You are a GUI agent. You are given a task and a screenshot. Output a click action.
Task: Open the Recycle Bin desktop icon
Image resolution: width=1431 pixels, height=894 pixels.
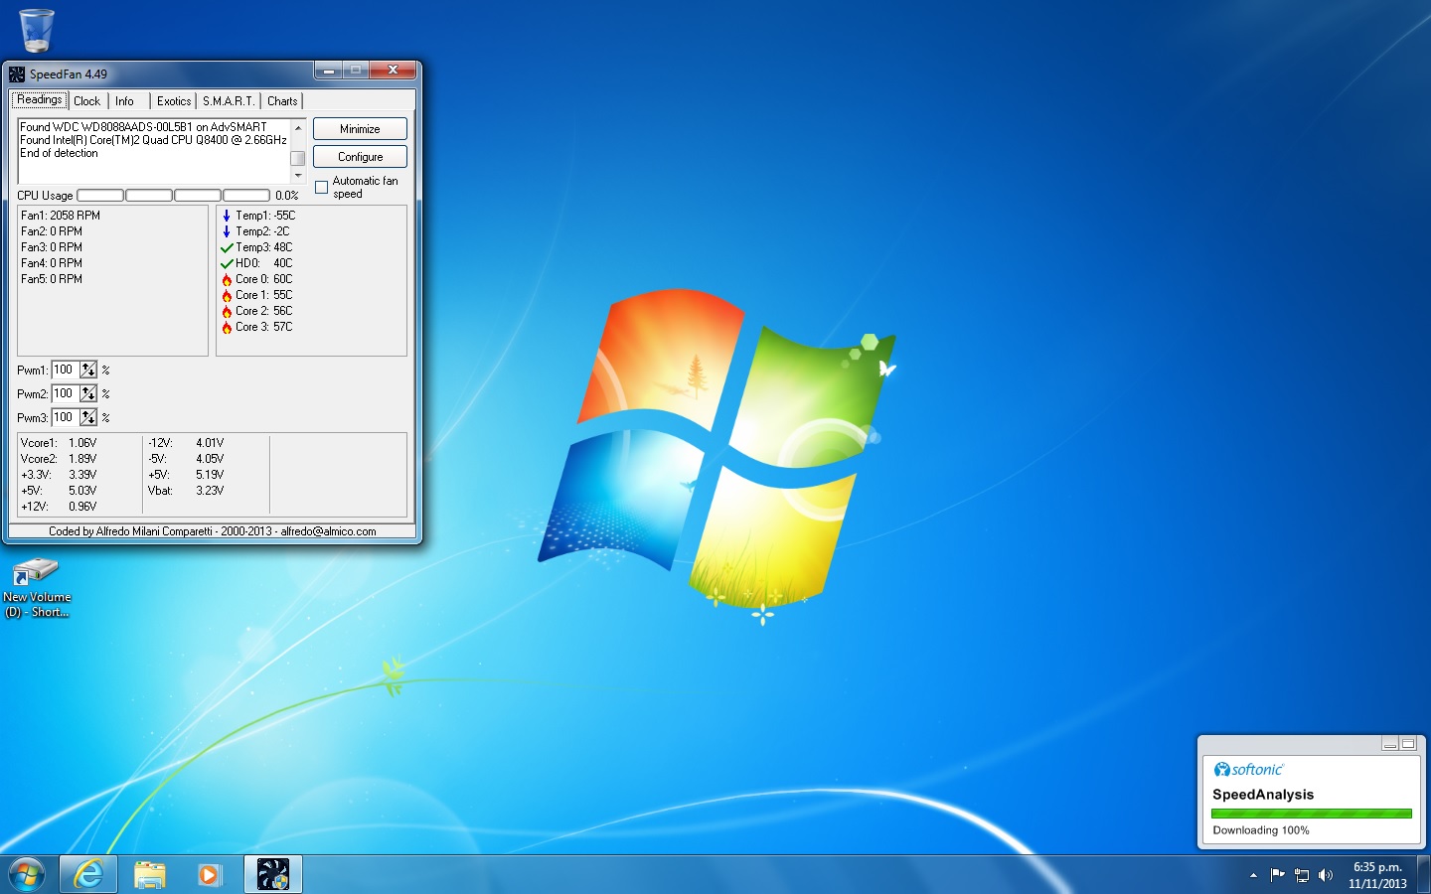(x=37, y=30)
